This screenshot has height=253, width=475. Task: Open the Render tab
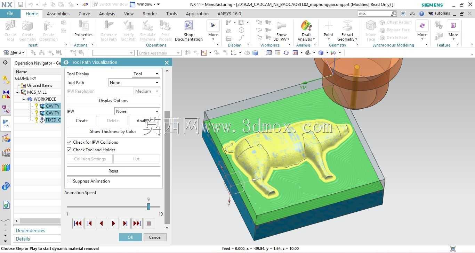tap(150, 14)
